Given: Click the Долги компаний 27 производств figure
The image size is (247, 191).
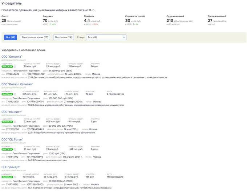Looking at the screenshot, I should click(217, 21).
